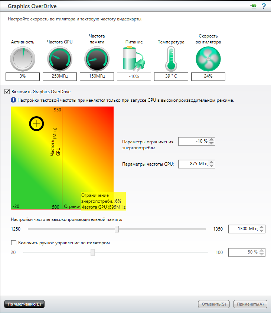Click the 39 ° C temperature value

(x=171, y=76)
